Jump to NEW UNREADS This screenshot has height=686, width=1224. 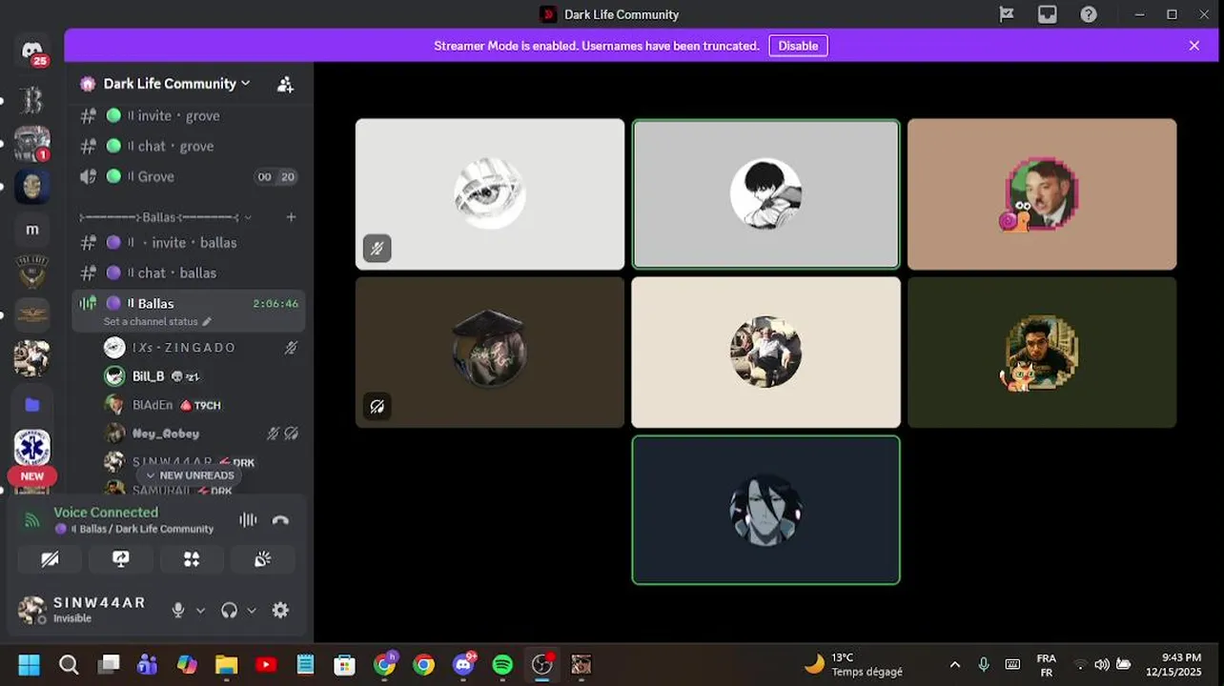pyautogui.click(x=189, y=475)
